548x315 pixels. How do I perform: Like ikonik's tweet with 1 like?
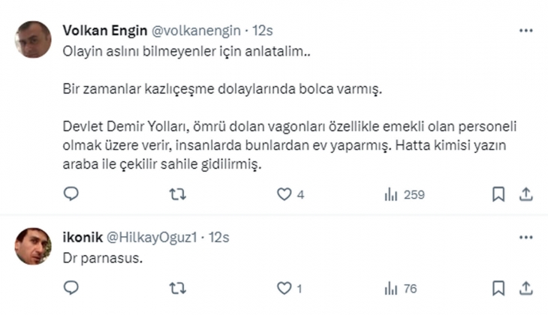(284, 288)
